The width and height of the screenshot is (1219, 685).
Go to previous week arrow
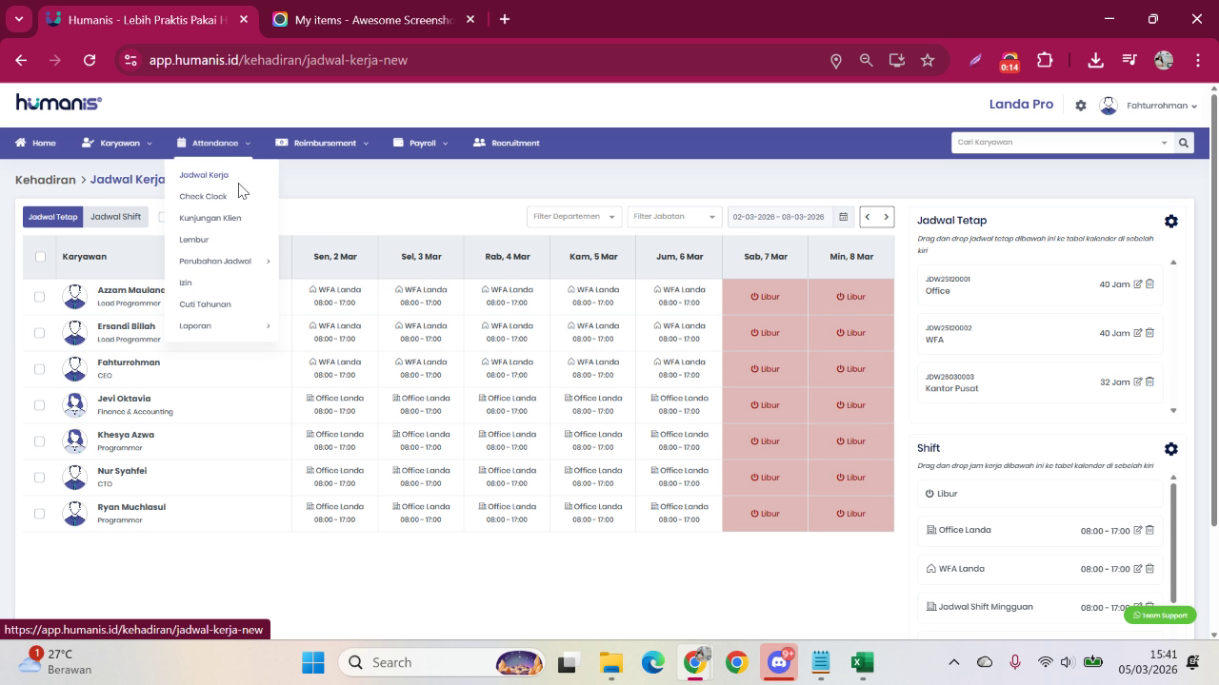[868, 217]
